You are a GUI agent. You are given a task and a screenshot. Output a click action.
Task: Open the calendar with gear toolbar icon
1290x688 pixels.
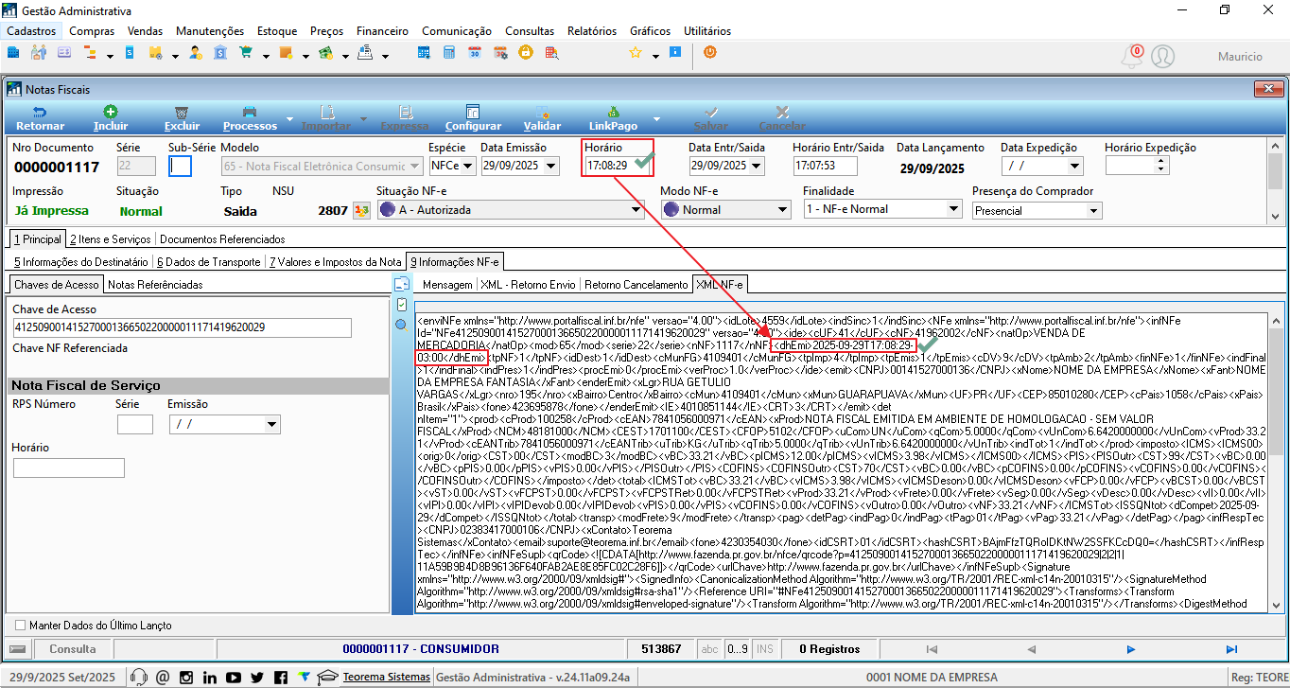pyautogui.click(x=500, y=52)
